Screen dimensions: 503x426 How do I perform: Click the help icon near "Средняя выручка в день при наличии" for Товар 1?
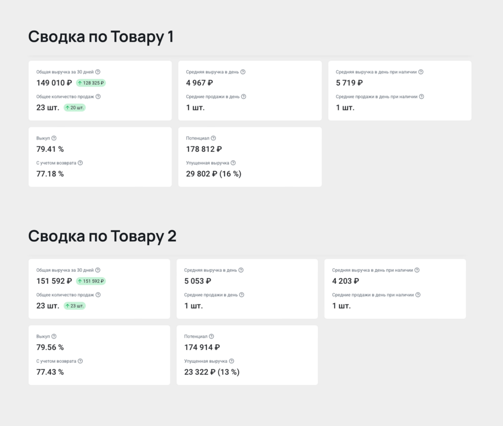point(420,71)
